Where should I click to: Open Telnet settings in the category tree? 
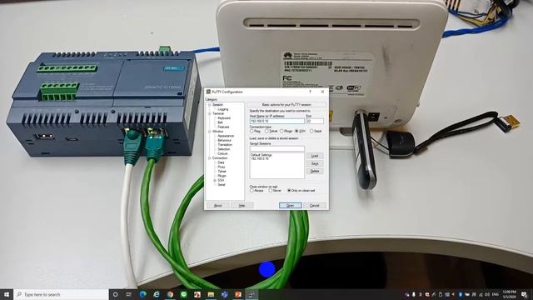[x=222, y=172]
